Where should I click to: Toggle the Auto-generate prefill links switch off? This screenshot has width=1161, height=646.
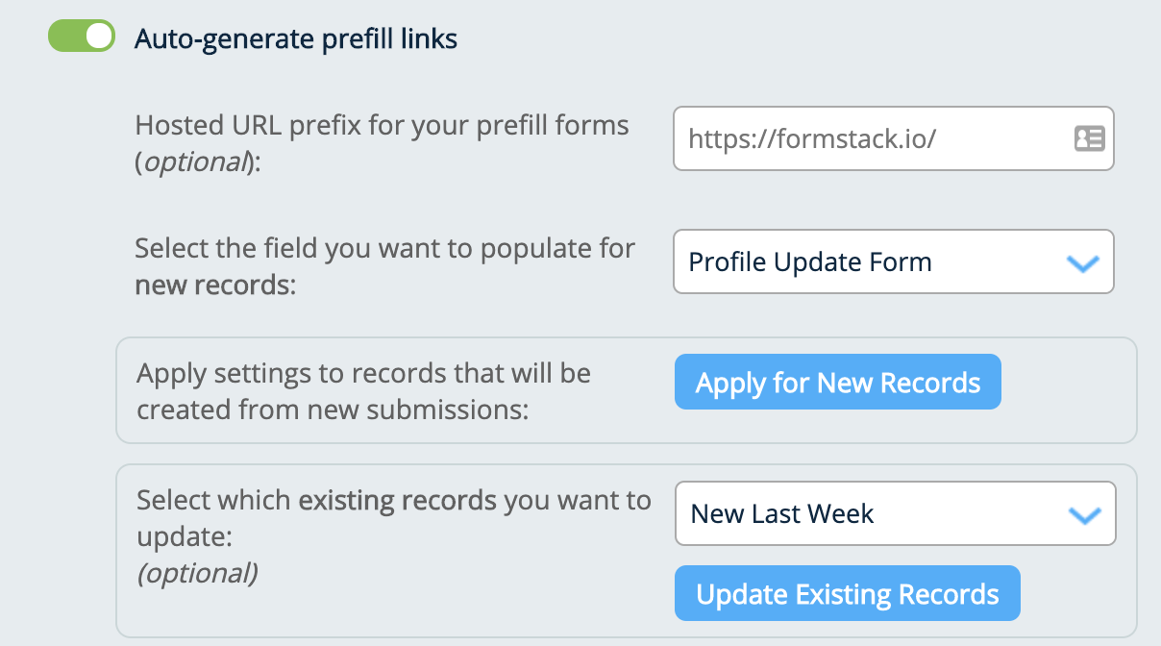coord(82,33)
